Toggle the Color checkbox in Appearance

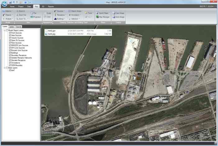(45, 17)
